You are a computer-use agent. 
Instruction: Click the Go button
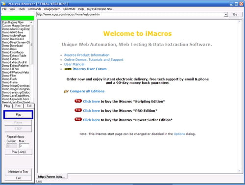pos(235,14)
